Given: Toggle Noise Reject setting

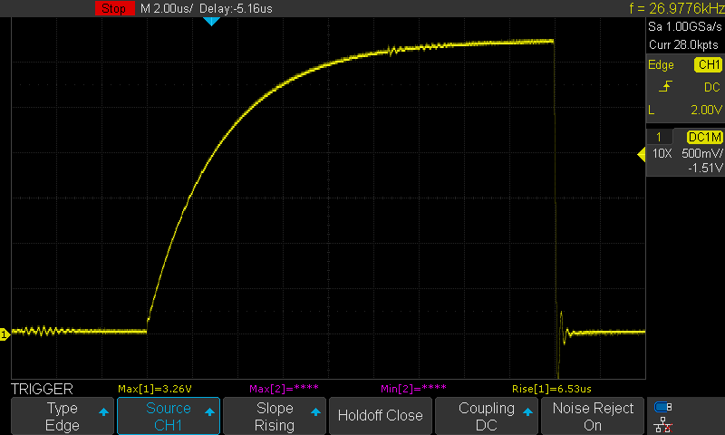Looking at the screenshot, I should [593, 416].
